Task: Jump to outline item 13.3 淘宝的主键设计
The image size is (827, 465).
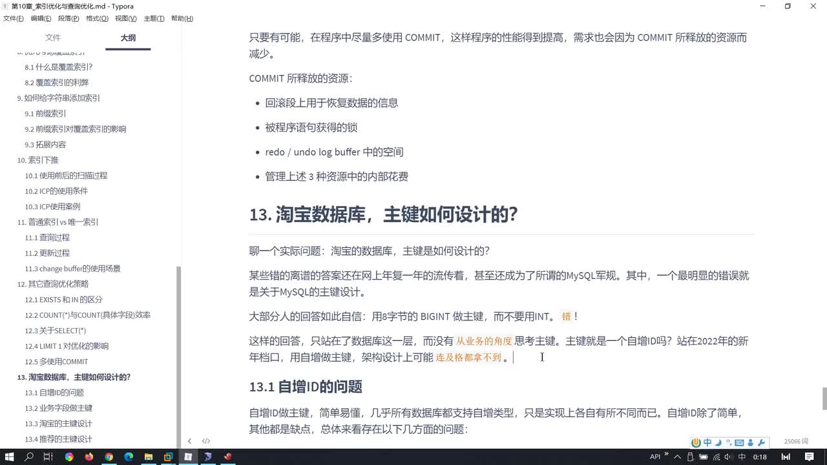Action: coord(59,424)
